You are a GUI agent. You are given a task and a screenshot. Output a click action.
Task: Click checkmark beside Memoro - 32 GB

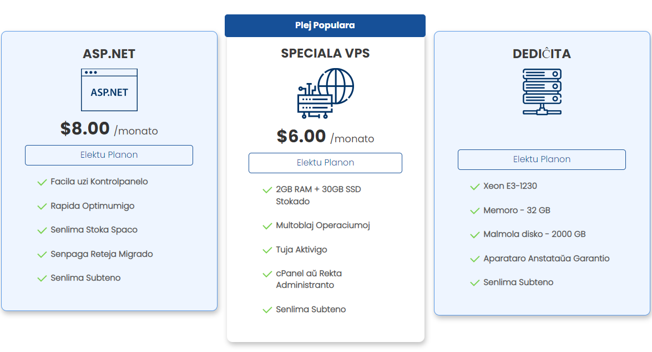click(475, 211)
